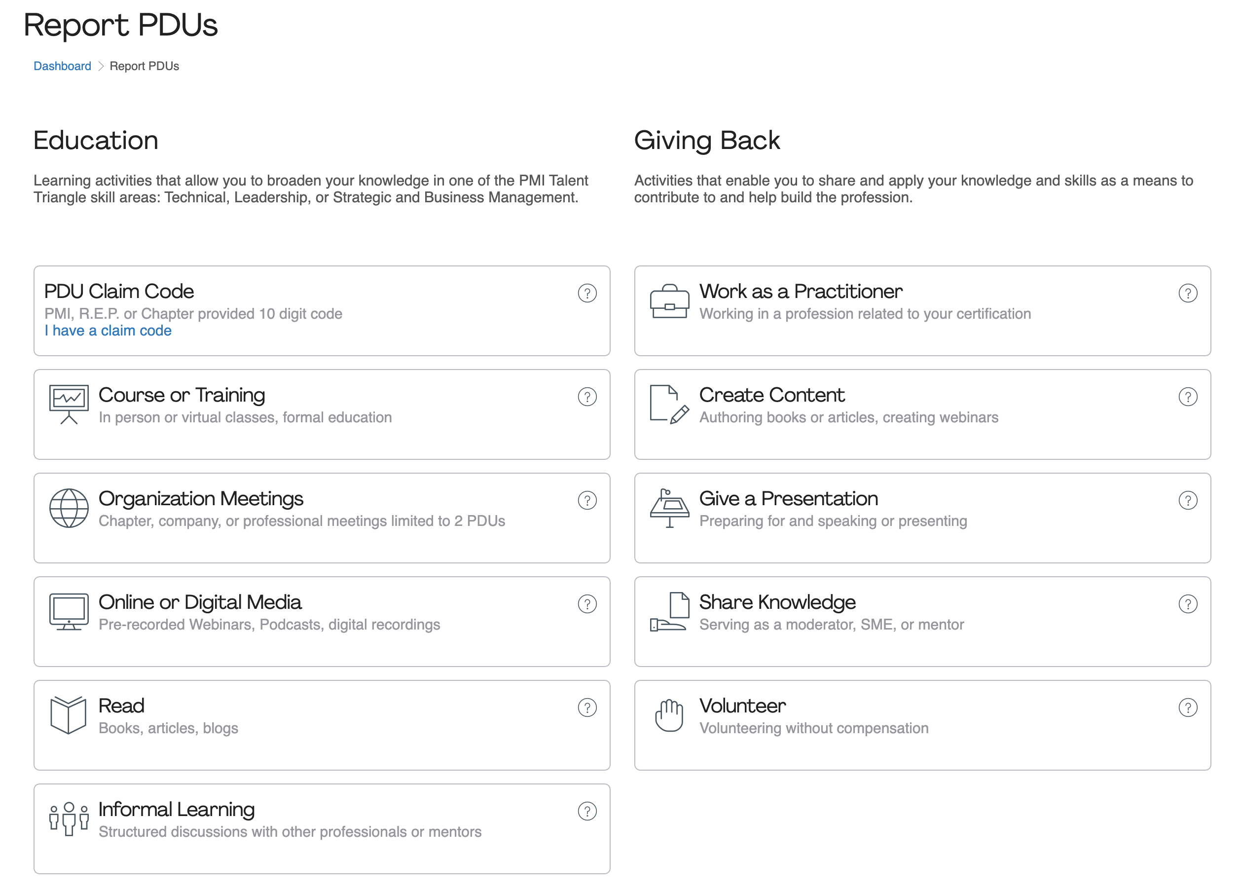Click the Online or Digital Media monitor icon
This screenshot has width=1241, height=893.
(69, 611)
